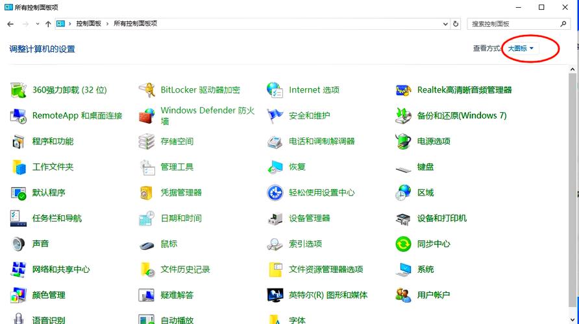Click the search magnifier icon
Viewport: 579px width, 324px height.
tap(563, 24)
